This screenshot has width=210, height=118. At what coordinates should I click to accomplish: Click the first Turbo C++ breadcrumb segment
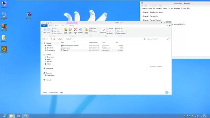click(x=61, y=39)
